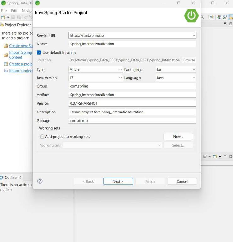The height and width of the screenshot is (242, 233).
Task: Click the Outline view icon
Action: (x=2, y=177)
